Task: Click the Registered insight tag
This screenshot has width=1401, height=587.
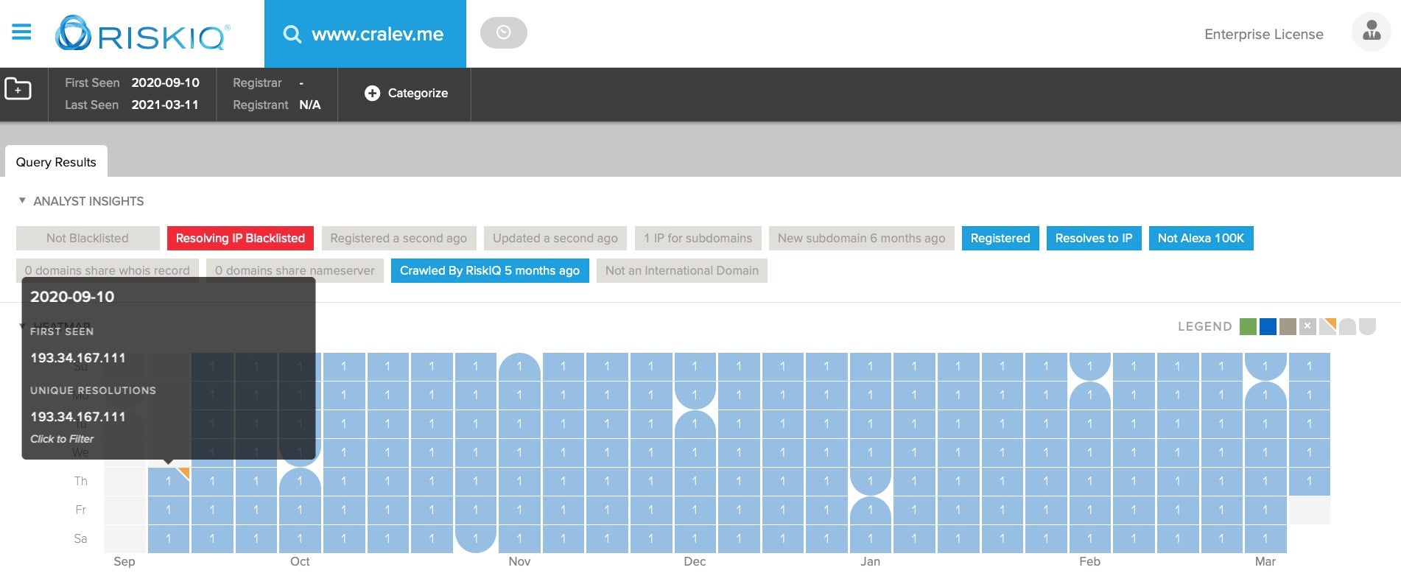Action: (1000, 239)
